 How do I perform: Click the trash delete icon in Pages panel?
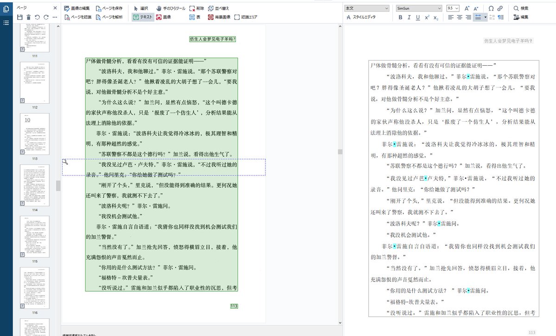coord(29,17)
